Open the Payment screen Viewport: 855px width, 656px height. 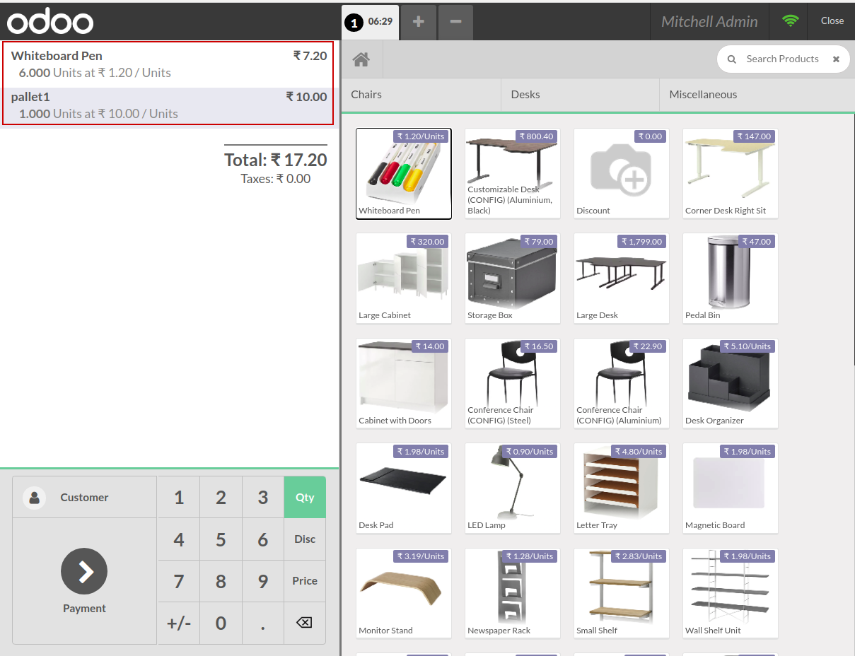[84, 581]
